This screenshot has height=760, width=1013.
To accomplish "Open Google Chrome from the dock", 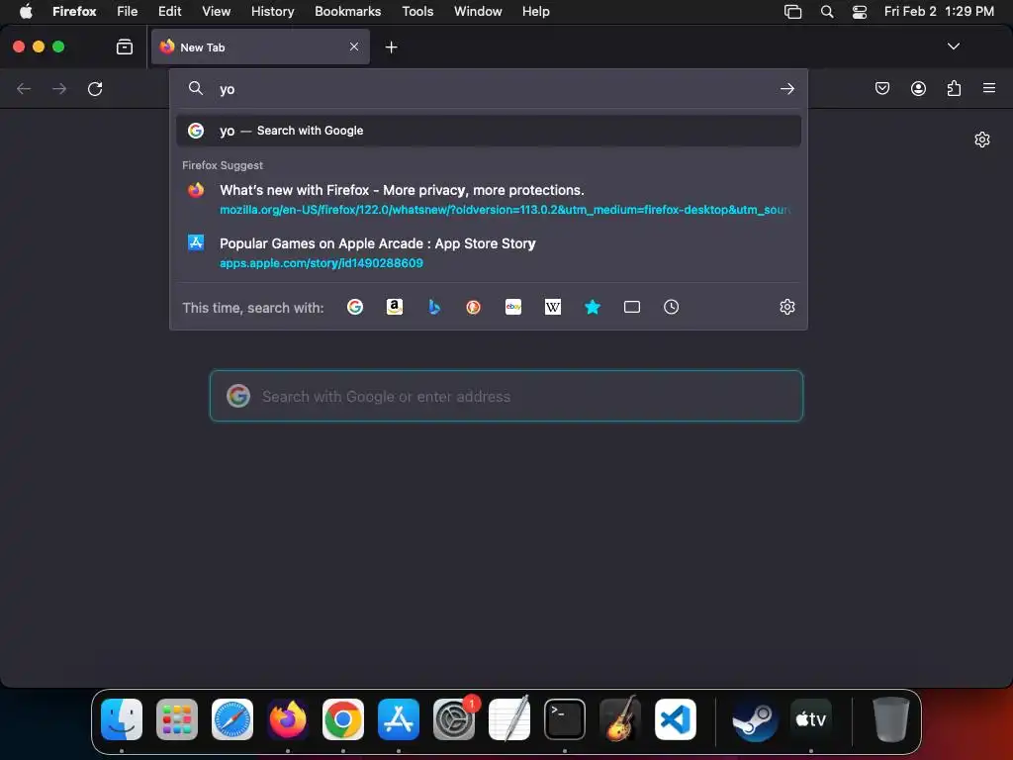I will [x=343, y=718].
